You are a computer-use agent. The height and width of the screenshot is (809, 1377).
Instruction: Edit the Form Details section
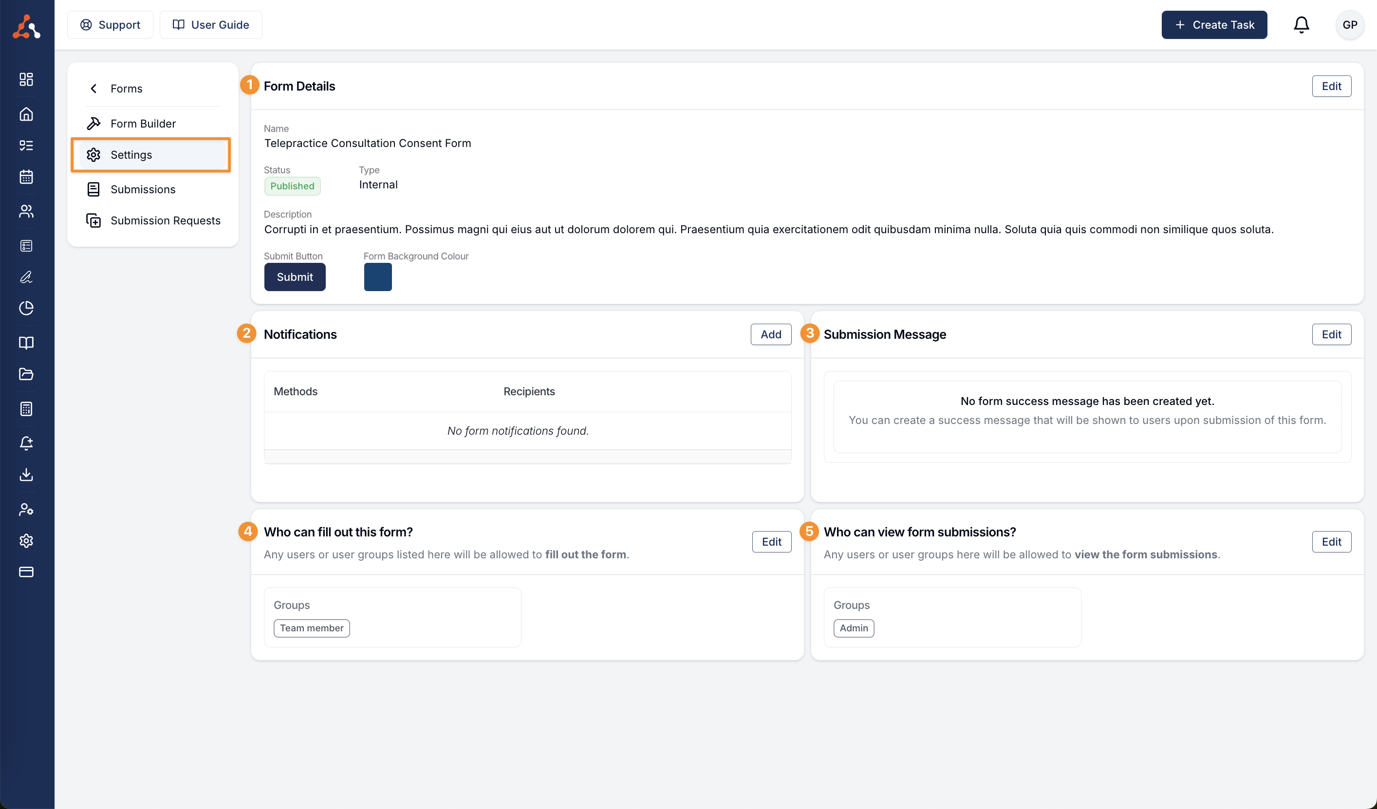point(1331,86)
